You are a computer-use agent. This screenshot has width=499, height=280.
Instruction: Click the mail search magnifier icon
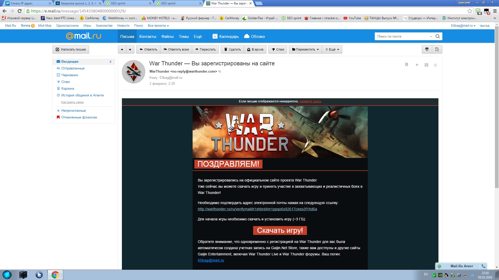(x=438, y=36)
